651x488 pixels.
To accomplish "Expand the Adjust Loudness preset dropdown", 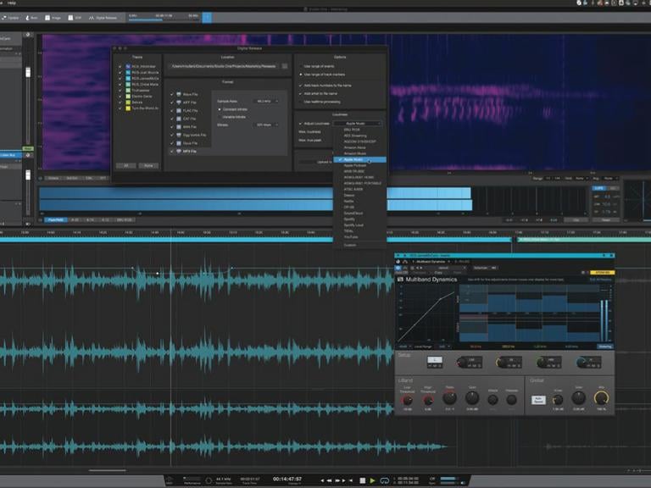I will click(x=356, y=124).
